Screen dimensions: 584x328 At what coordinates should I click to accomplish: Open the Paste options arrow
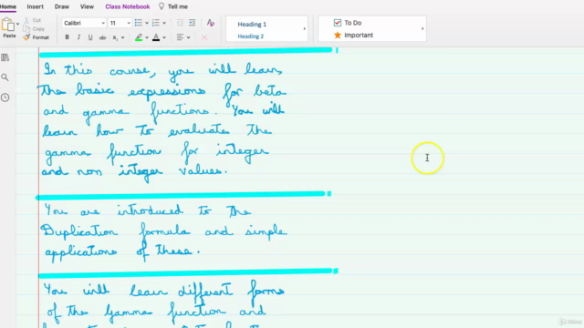[17, 25]
